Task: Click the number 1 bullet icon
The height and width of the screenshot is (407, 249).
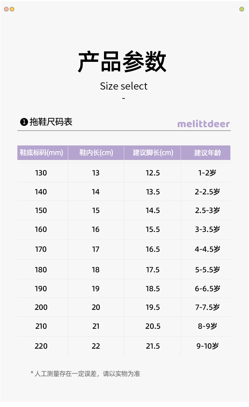Action: click(24, 122)
